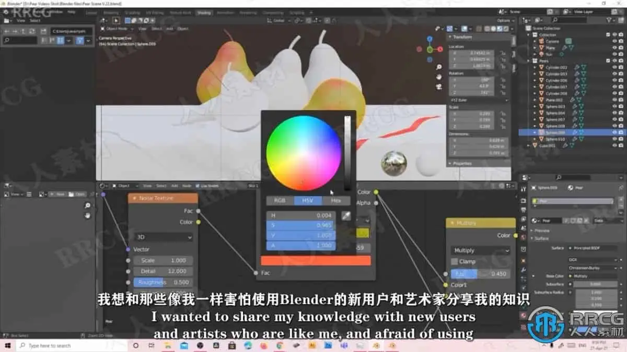627x352 pixels.
Task: Click Principled BSDF surface shader button
Action: click(x=593, y=248)
